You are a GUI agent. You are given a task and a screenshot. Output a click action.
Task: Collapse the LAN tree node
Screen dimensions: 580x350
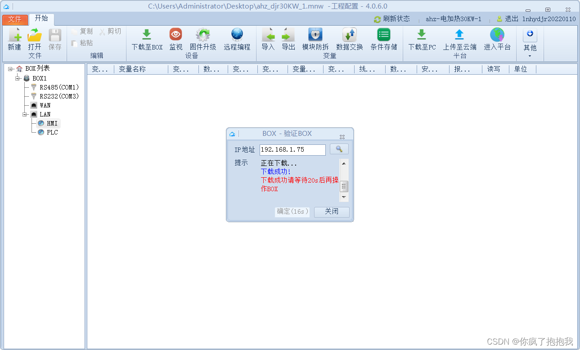pos(24,114)
